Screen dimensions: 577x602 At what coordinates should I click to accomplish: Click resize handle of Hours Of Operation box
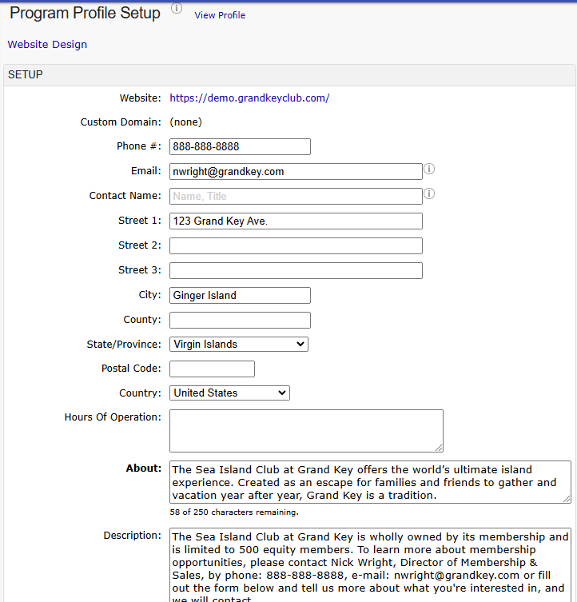pyautogui.click(x=440, y=448)
